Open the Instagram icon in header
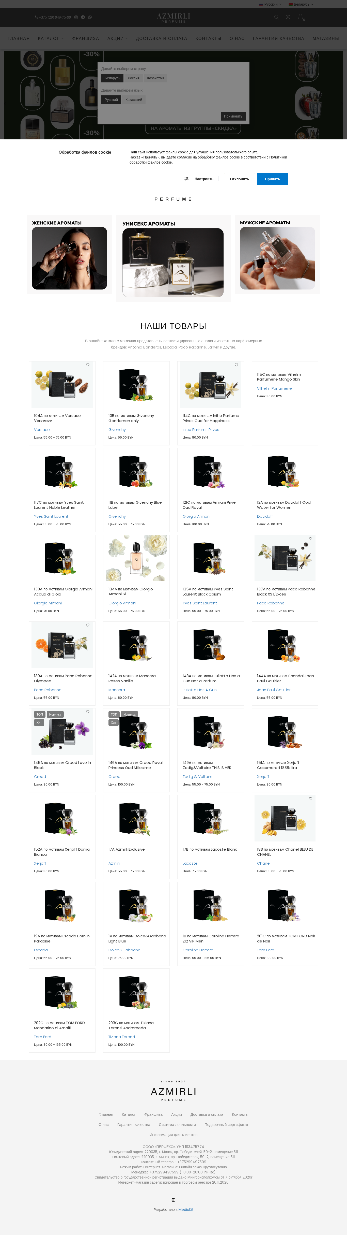Screen dimensions: 347x1235 point(76,17)
